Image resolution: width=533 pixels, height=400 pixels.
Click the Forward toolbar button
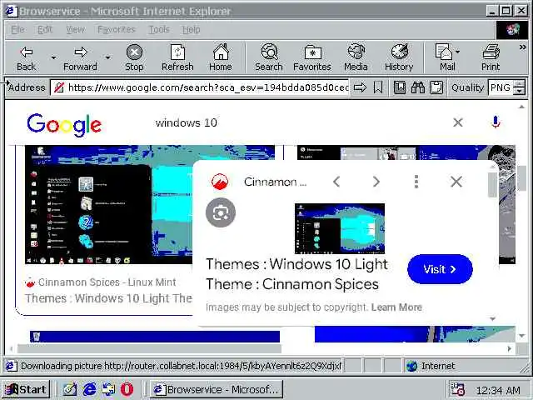[x=80, y=57]
